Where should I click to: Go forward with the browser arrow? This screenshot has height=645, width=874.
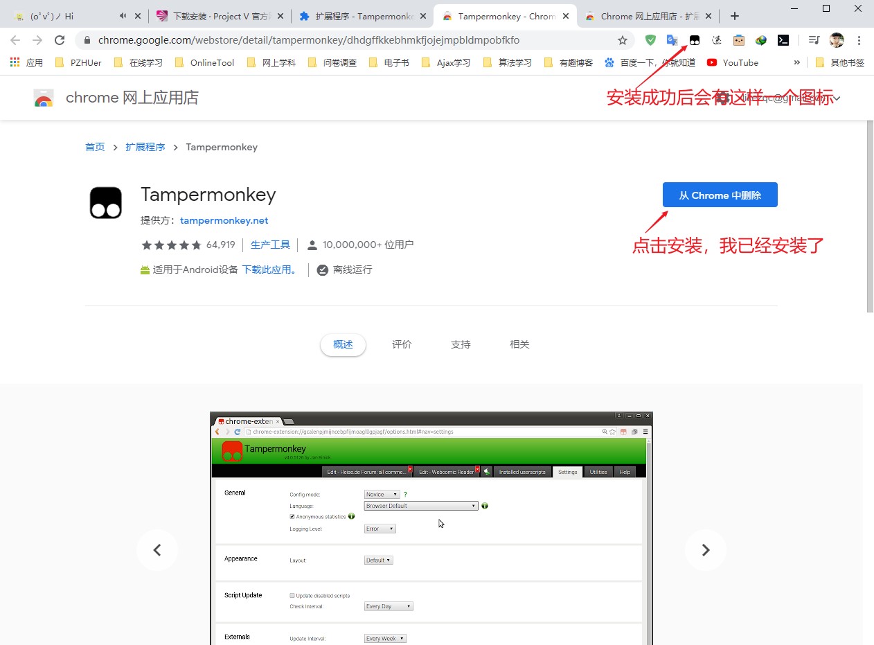(37, 40)
